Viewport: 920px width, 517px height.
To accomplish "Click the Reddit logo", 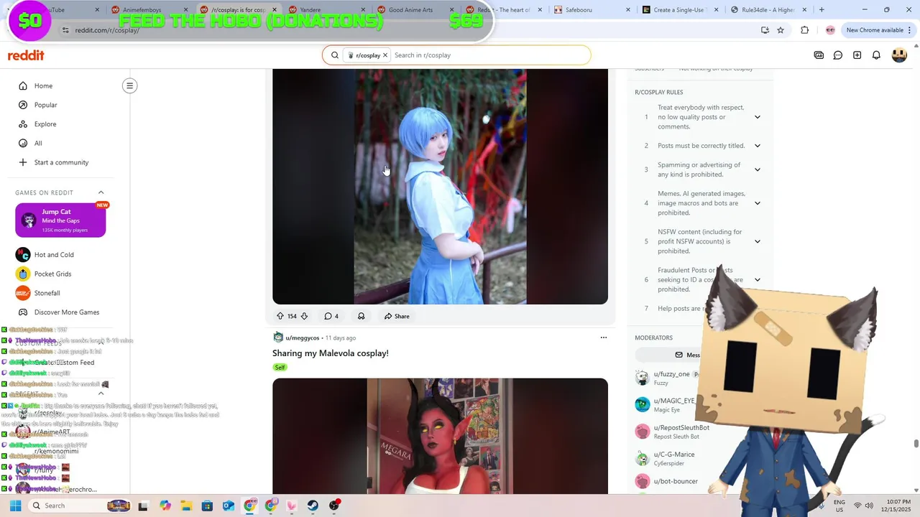I will pos(26,55).
